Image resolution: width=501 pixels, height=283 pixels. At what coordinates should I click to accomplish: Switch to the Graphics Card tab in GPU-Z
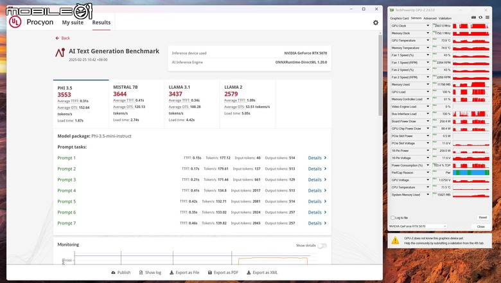(x=399, y=18)
